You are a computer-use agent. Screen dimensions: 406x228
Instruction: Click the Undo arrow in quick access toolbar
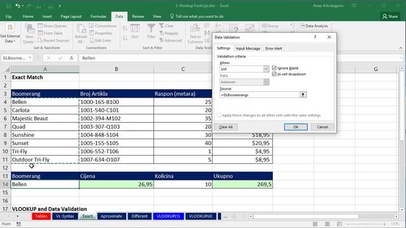pyautogui.click(x=17, y=6)
